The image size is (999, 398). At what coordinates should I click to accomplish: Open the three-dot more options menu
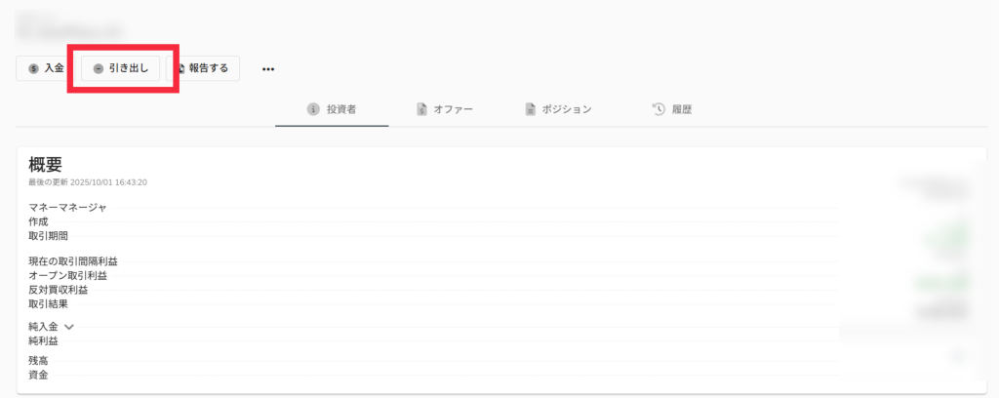tap(268, 69)
